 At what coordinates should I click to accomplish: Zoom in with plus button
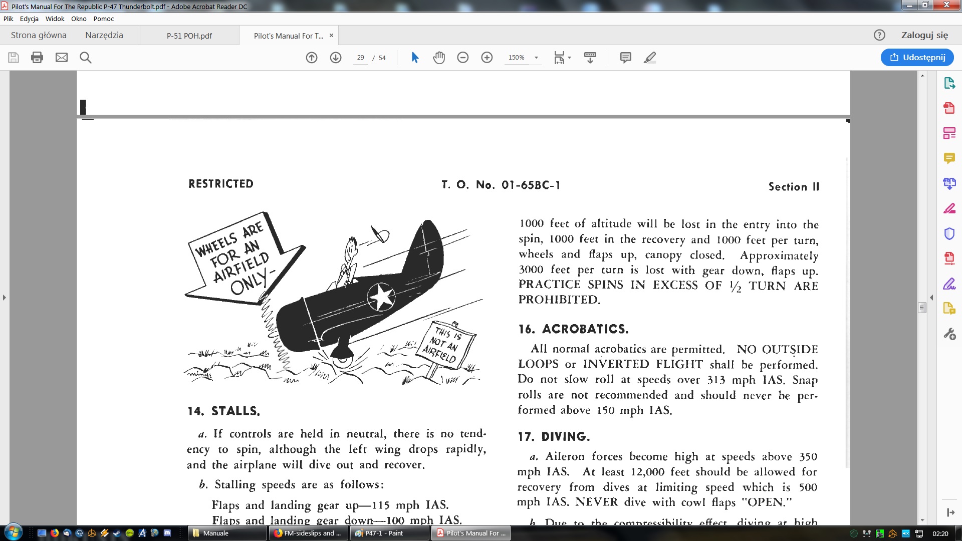[487, 58]
